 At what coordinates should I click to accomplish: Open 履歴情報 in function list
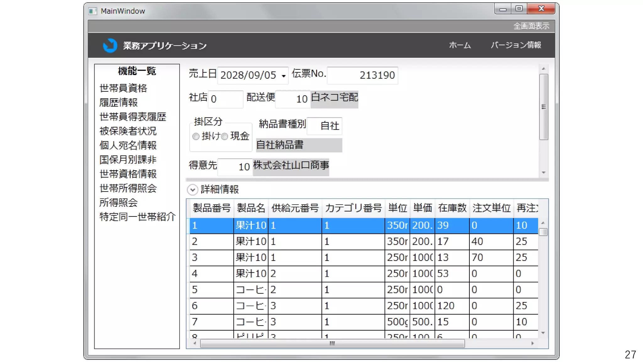119,102
